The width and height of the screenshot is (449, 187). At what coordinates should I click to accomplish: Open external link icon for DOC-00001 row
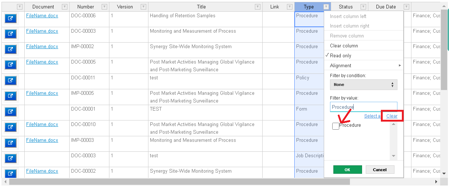pyautogui.click(x=11, y=112)
